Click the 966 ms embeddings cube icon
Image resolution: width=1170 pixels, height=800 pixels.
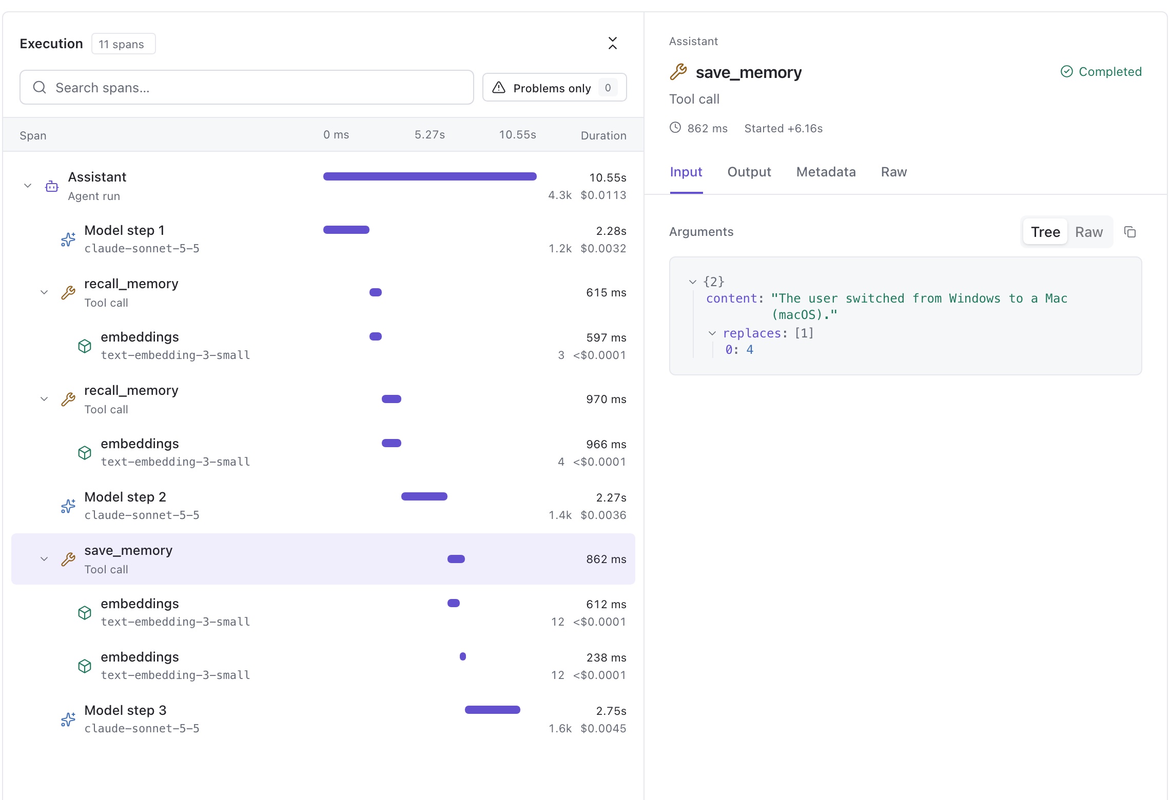[85, 453]
